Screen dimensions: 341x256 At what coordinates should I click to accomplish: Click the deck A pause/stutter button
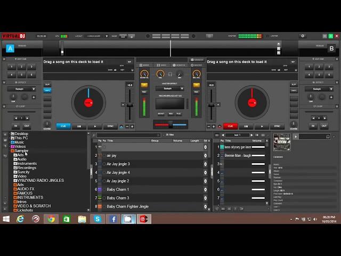(79, 126)
